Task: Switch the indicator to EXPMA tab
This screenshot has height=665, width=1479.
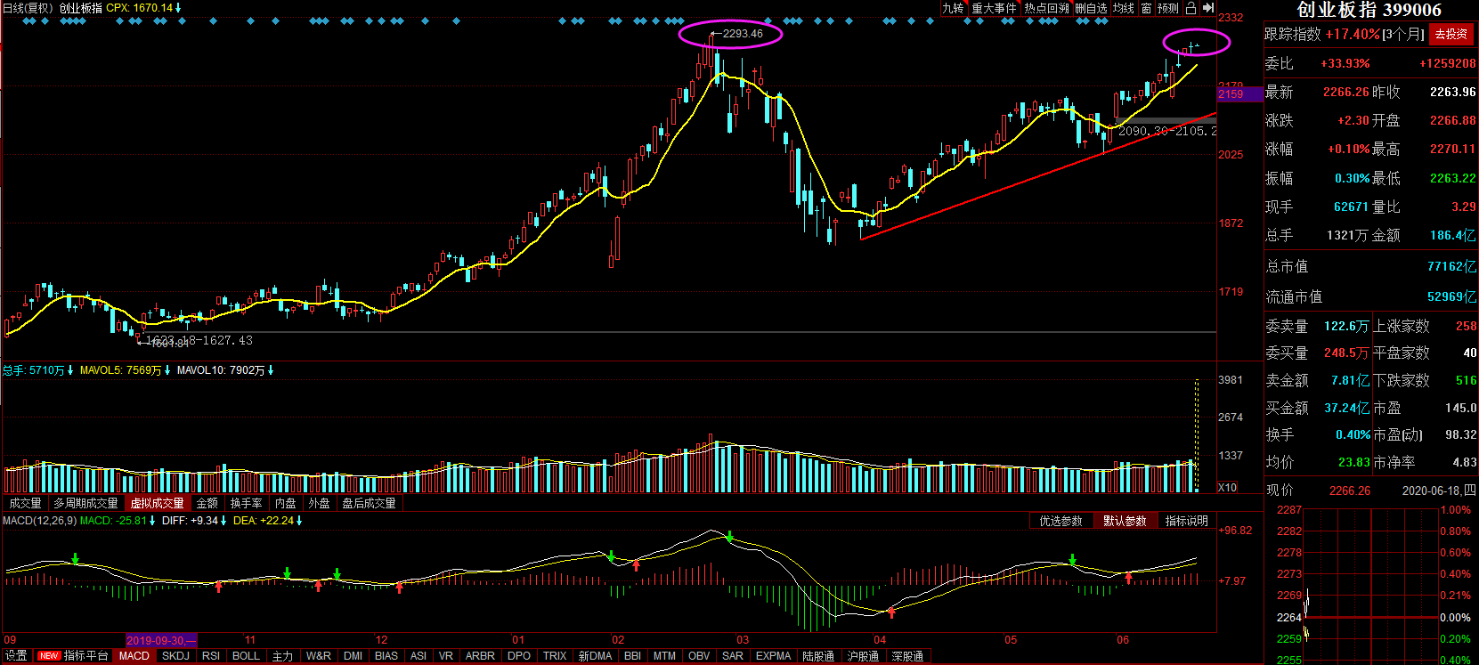Action: pyautogui.click(x=773, y=656)
